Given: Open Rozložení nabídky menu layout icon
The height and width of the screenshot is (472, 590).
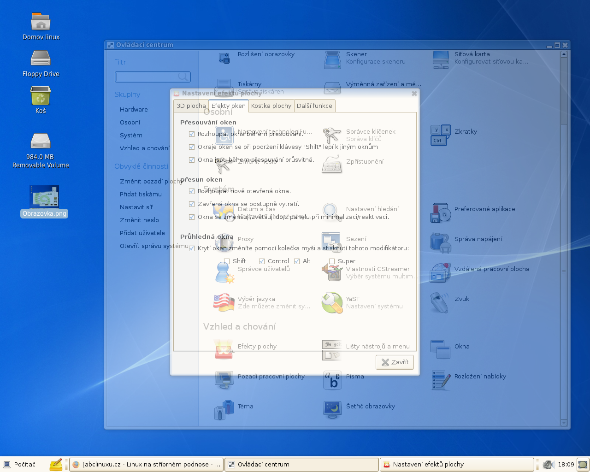Looking at the screenshot, I should (441, 380).
